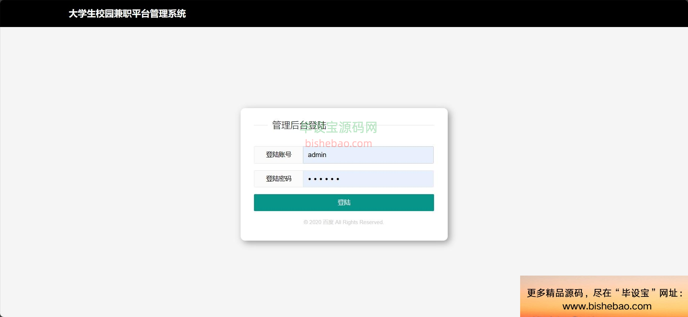The image size is (688, 317).
Task: Click 百度 in the copyright footer
Action: pyautogui.click(x=328, y=222)
